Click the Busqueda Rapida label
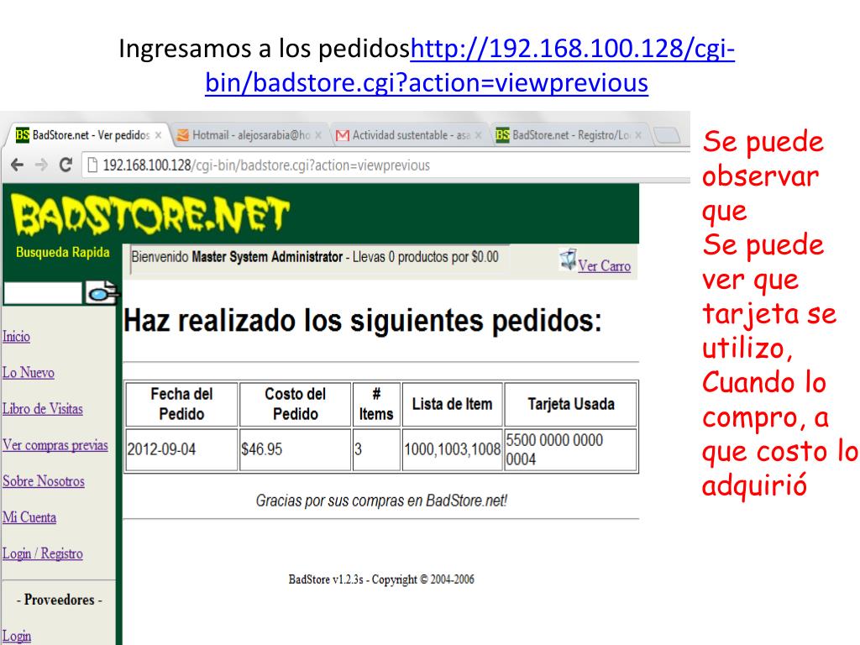 point(62,252)
